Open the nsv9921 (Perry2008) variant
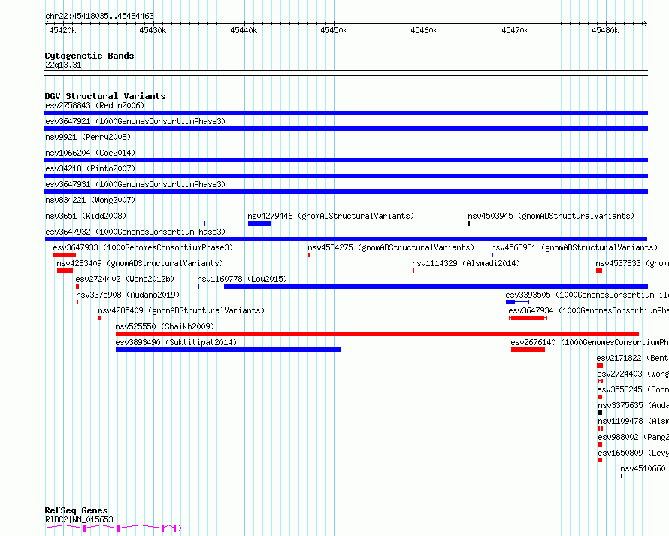The height and width of the screenshot is (536, 669). click(x=88, y=137)
